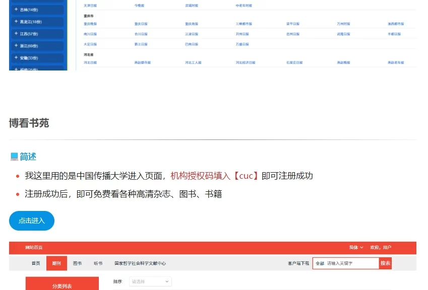Open the 大足日报 newspaper link

(90, 44)
